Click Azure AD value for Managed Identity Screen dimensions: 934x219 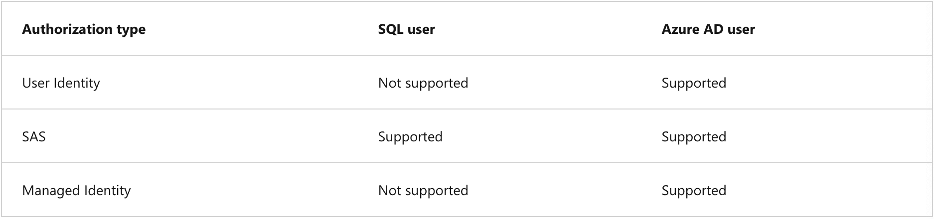coord(693,191)
